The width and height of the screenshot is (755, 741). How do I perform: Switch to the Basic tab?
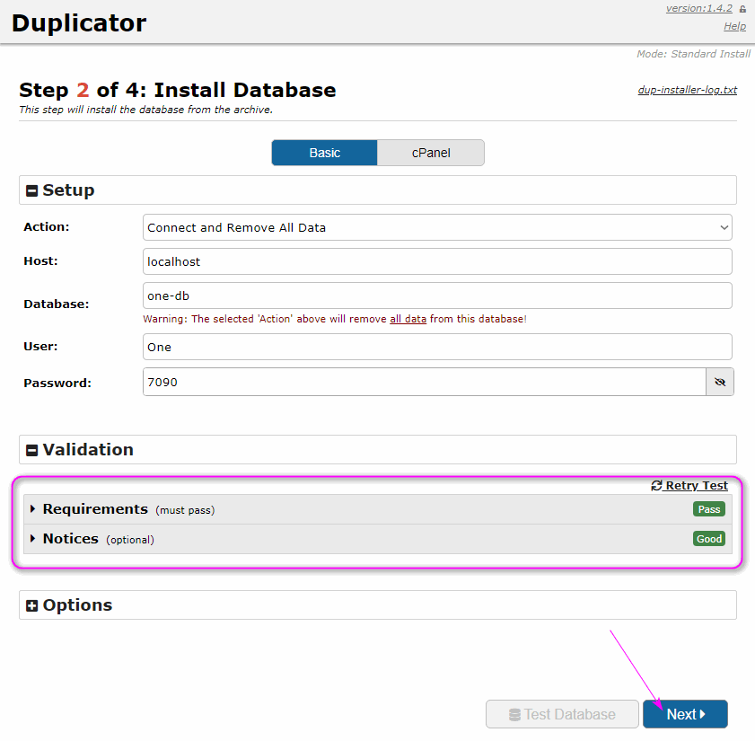(325, 153)
